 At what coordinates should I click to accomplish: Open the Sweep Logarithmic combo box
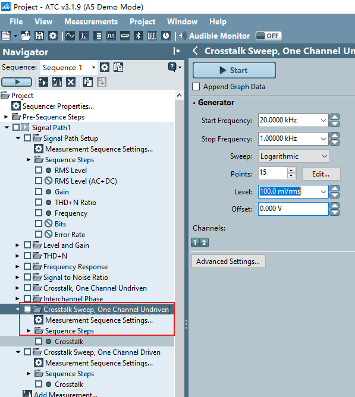(x=294, y=156)
